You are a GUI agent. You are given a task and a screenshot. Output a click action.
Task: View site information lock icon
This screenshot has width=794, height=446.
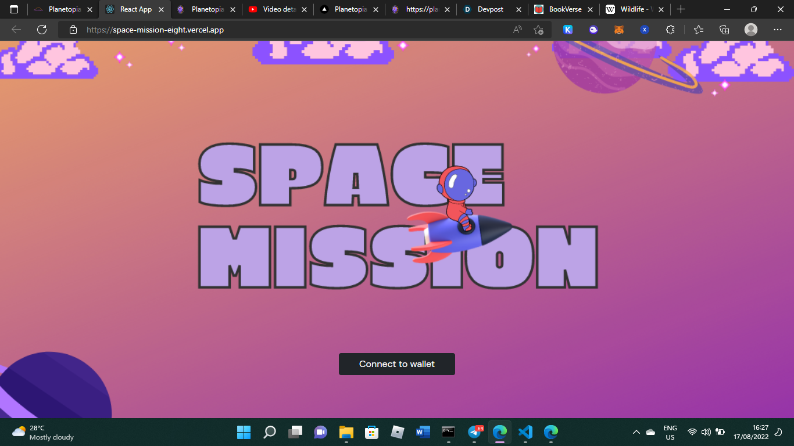coord(73,30)
